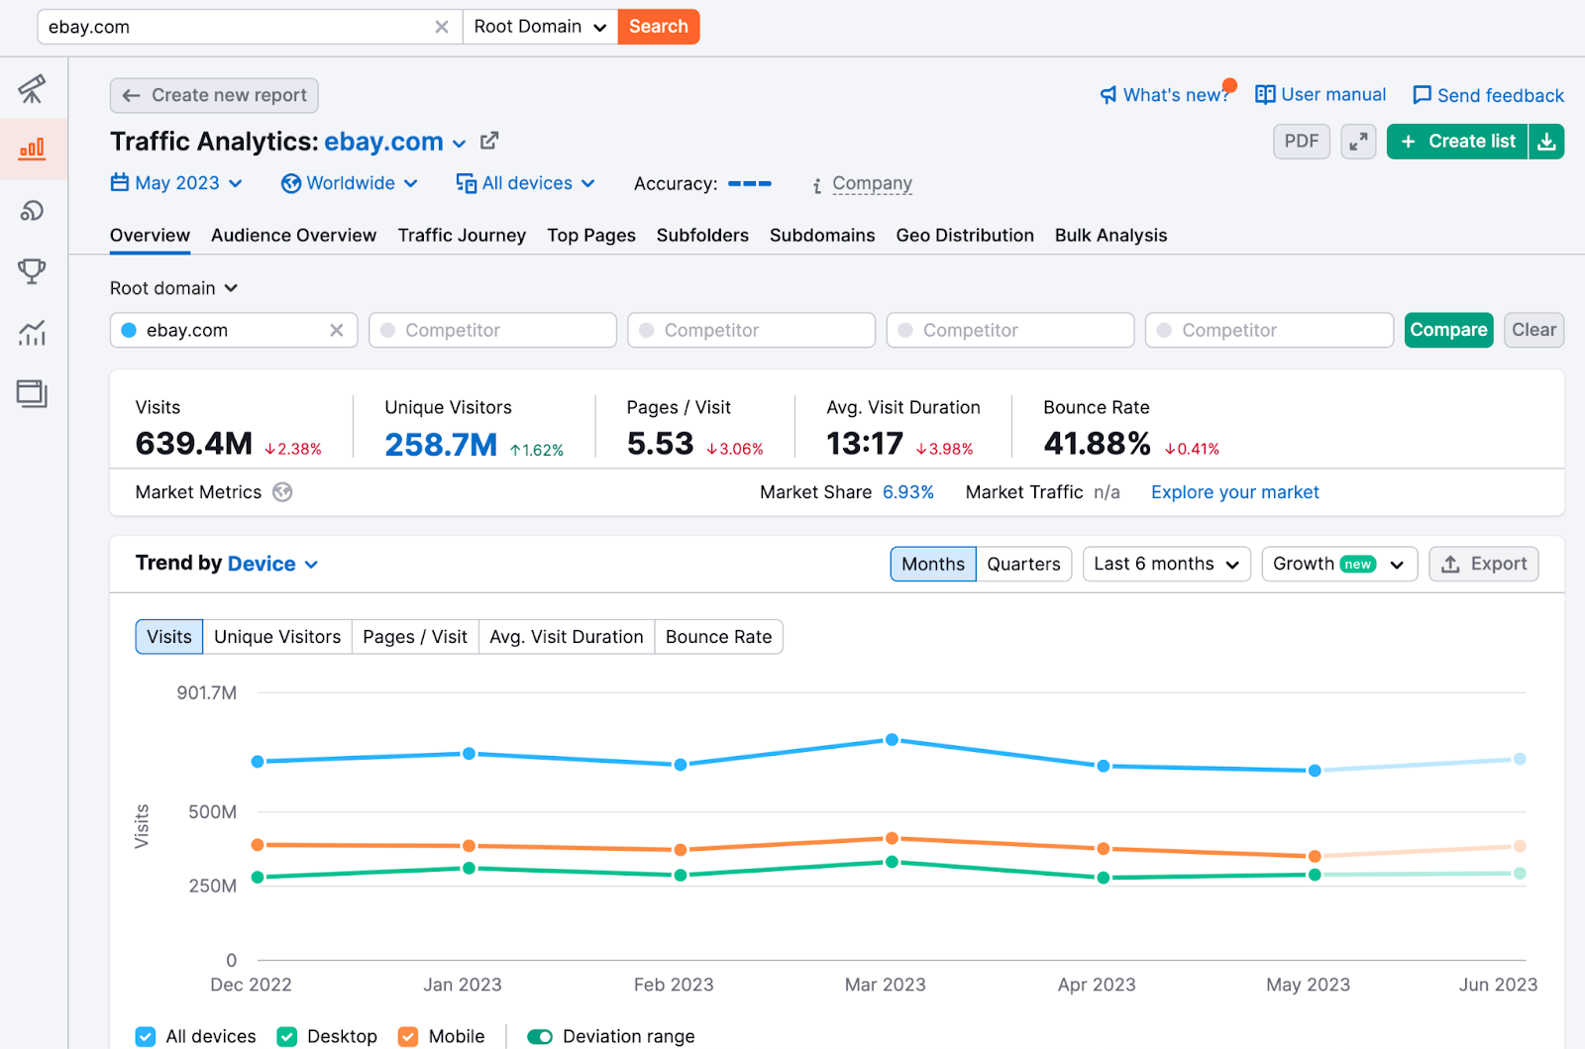The height and width of the screenshot is (1049, 1585).
Task: Click the Send feedback chat icon
Action: [x=1422, y=95]
